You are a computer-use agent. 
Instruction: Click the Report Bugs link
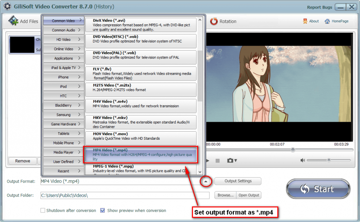(x=319, y=7)
